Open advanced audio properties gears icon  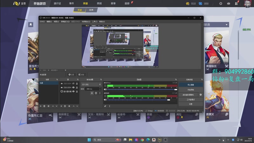pos(105,106)
